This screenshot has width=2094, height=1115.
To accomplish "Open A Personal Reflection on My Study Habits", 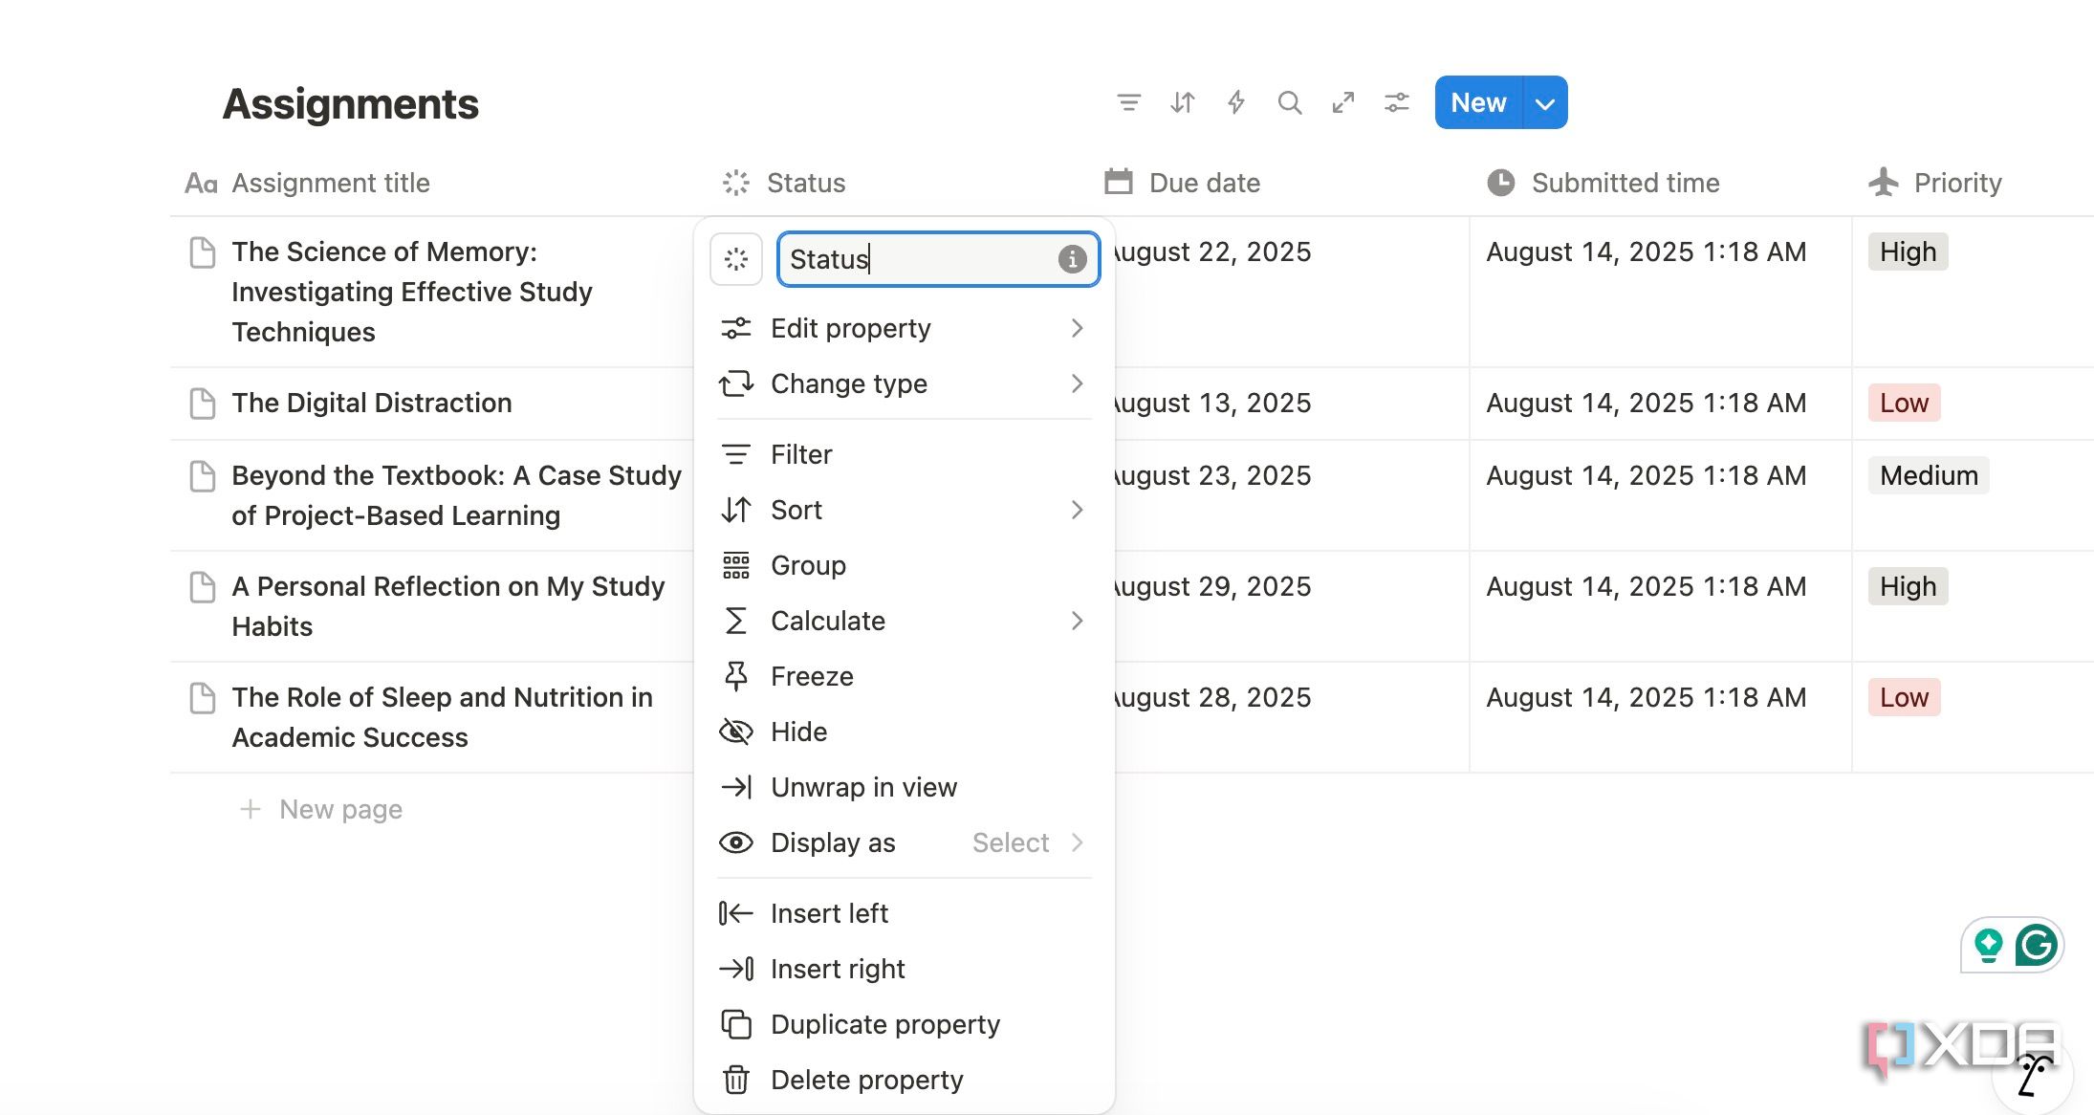I will point(447,607).
